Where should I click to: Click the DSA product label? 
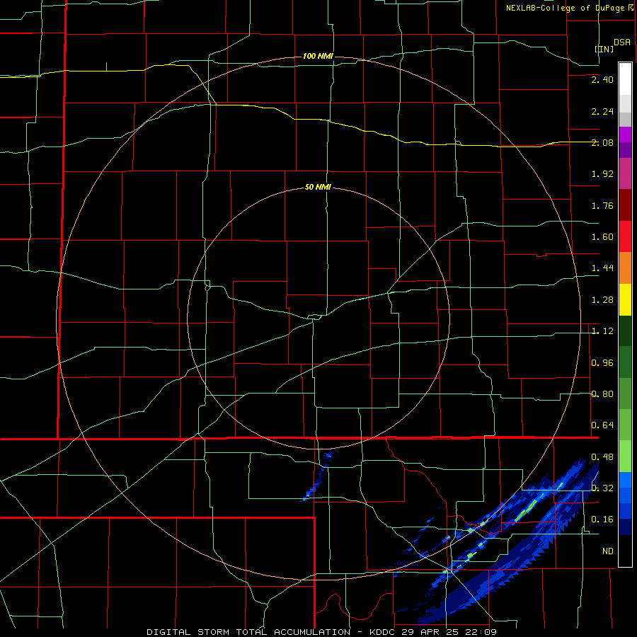click(622, 42)
